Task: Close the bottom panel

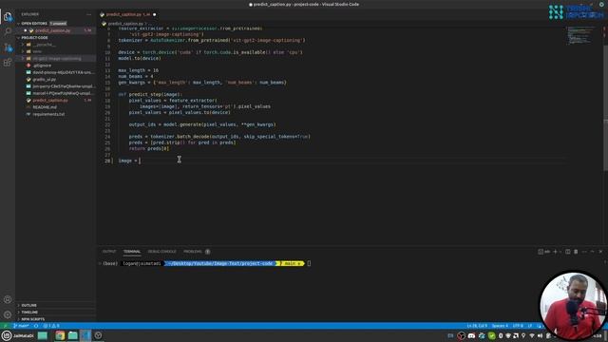Action: click(600, 252)
